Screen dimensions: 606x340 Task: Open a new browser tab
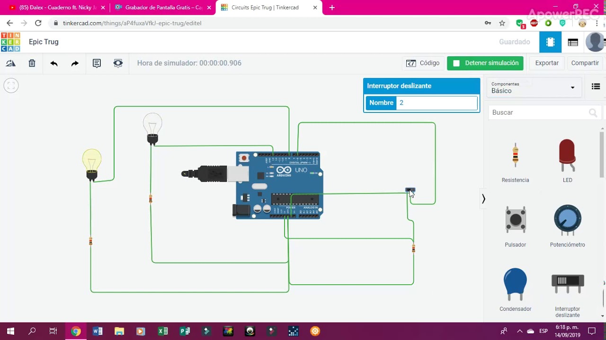pyautogui.click(x=332, y=8)
